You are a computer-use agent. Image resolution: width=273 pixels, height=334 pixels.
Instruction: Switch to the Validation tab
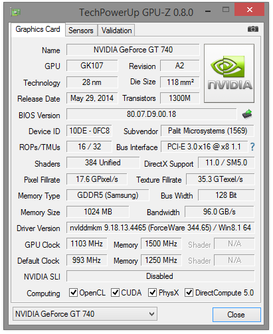[116, 31]
